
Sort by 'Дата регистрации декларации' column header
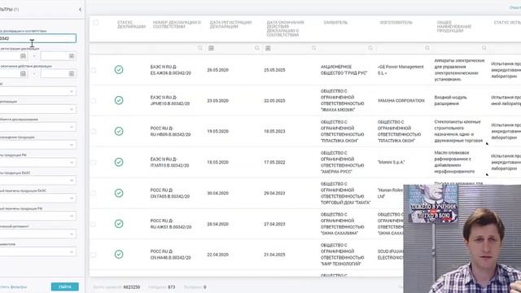click(230, 24)
